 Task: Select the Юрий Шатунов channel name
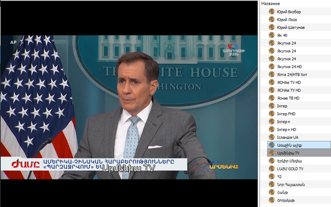291,27
